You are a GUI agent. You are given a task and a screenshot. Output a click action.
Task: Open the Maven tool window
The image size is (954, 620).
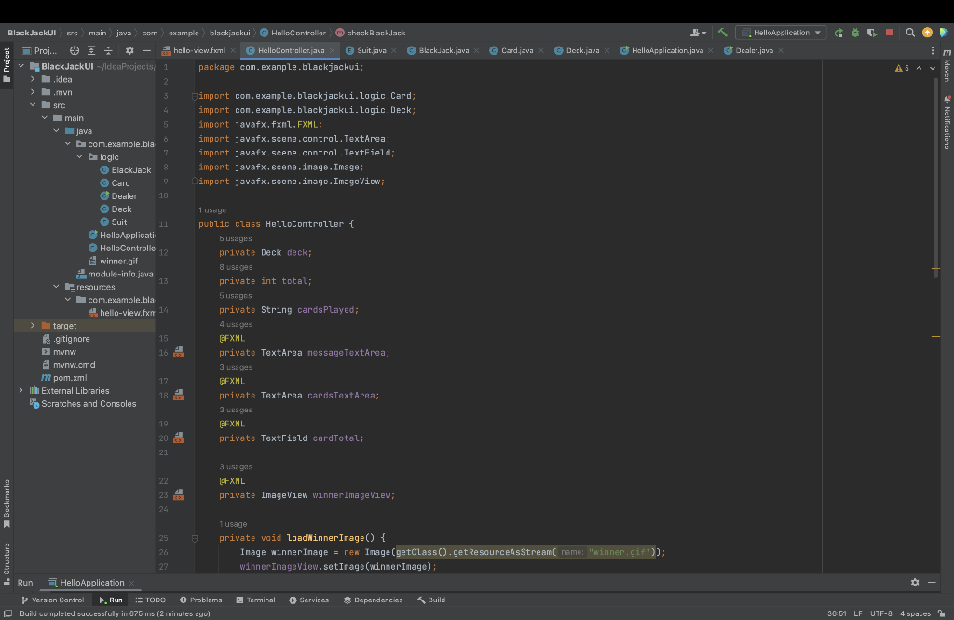tap(947, 66)
